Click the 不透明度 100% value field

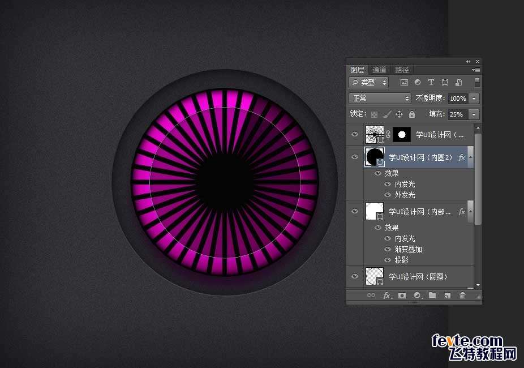[x=458, y=99]
